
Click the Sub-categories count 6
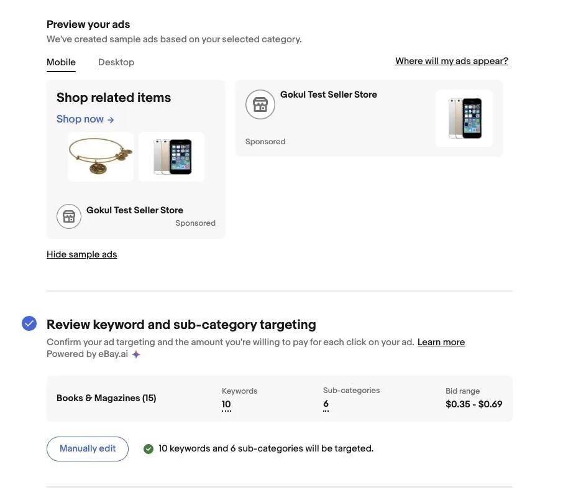[326, 404]
